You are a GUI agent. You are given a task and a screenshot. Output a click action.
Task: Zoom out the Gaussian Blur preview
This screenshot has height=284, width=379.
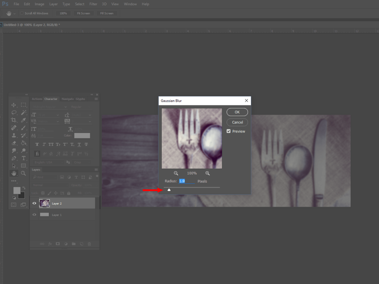[176, 173]
